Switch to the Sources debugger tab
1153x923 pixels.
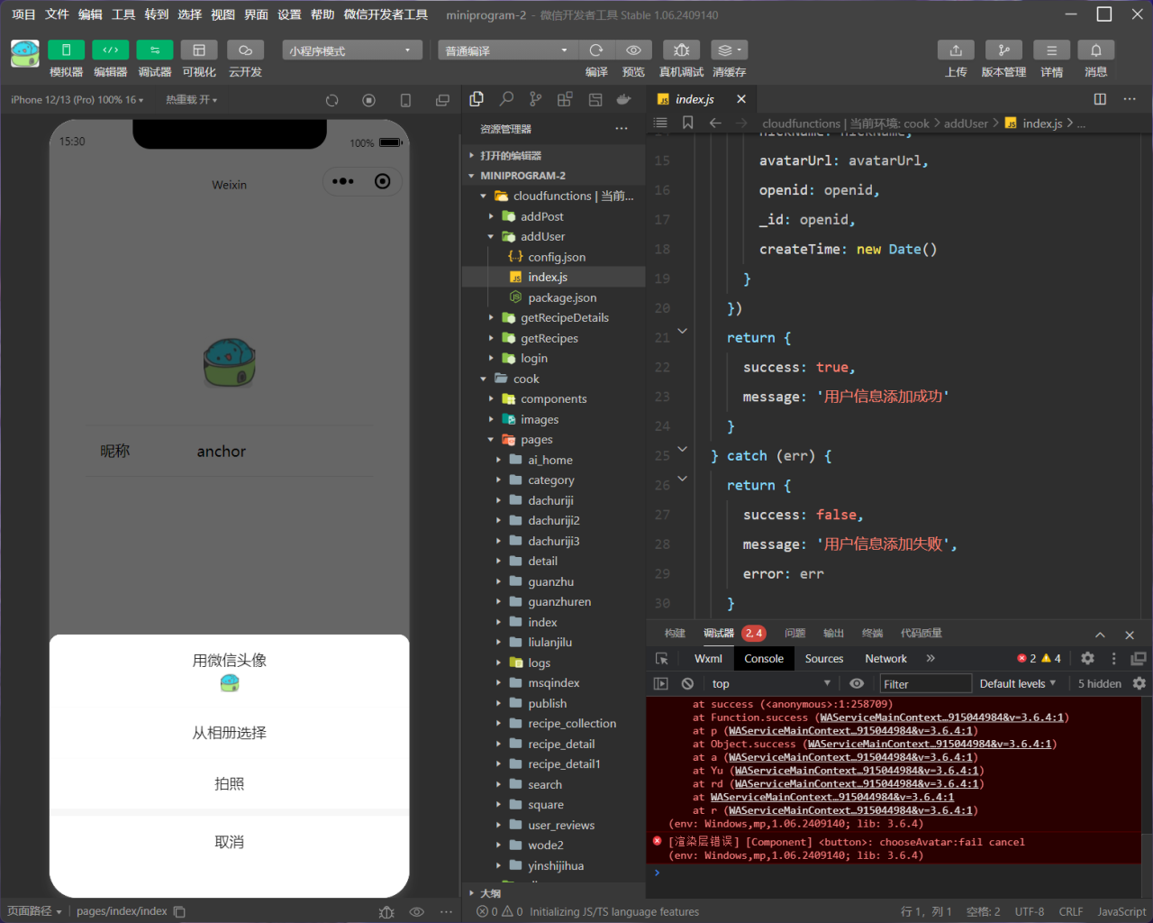(x=824, y=659)
